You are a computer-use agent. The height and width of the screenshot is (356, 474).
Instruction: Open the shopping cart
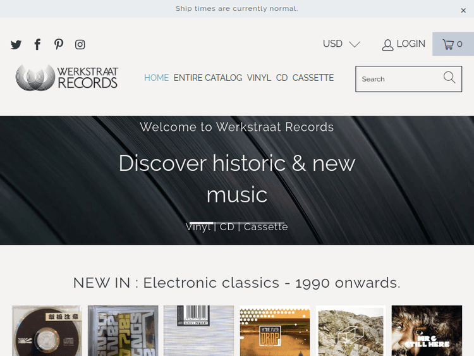pos(453,44)
